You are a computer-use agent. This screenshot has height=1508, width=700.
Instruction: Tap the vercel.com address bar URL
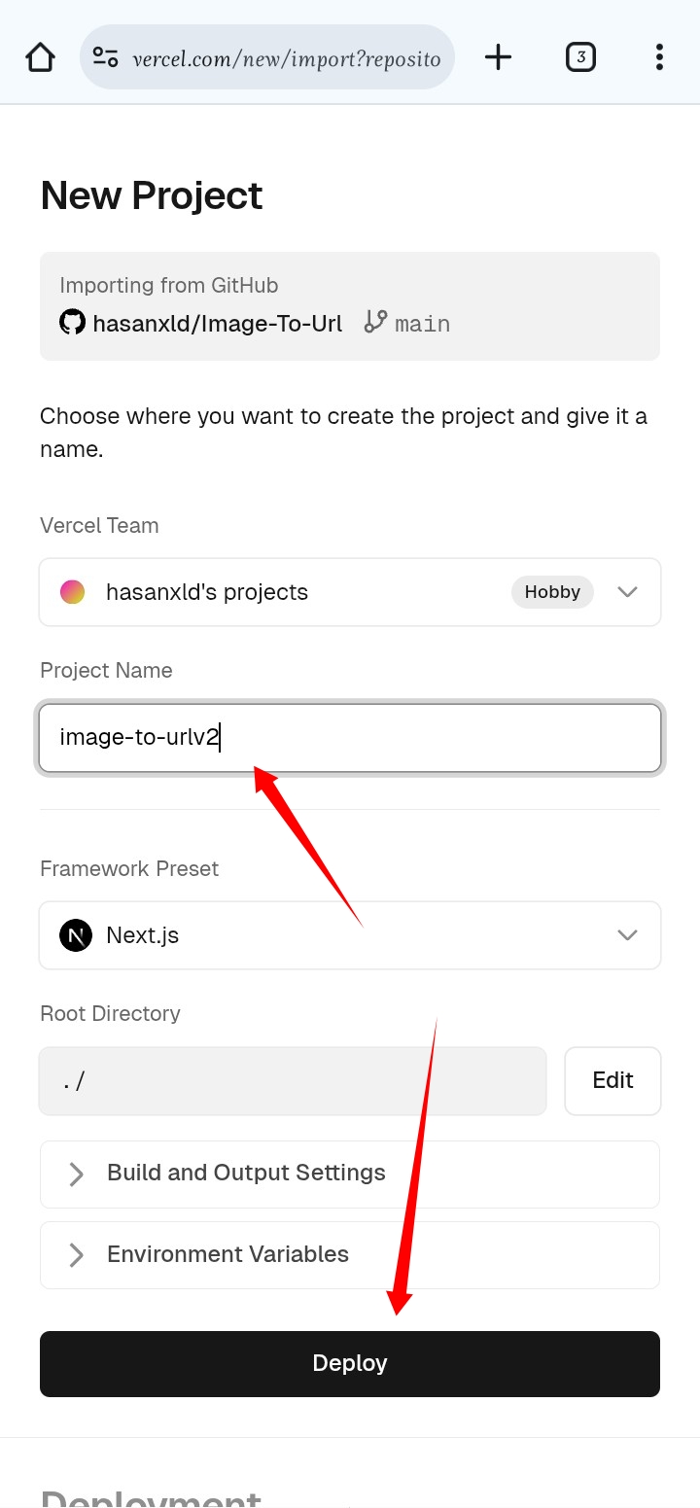click(286, 58)
